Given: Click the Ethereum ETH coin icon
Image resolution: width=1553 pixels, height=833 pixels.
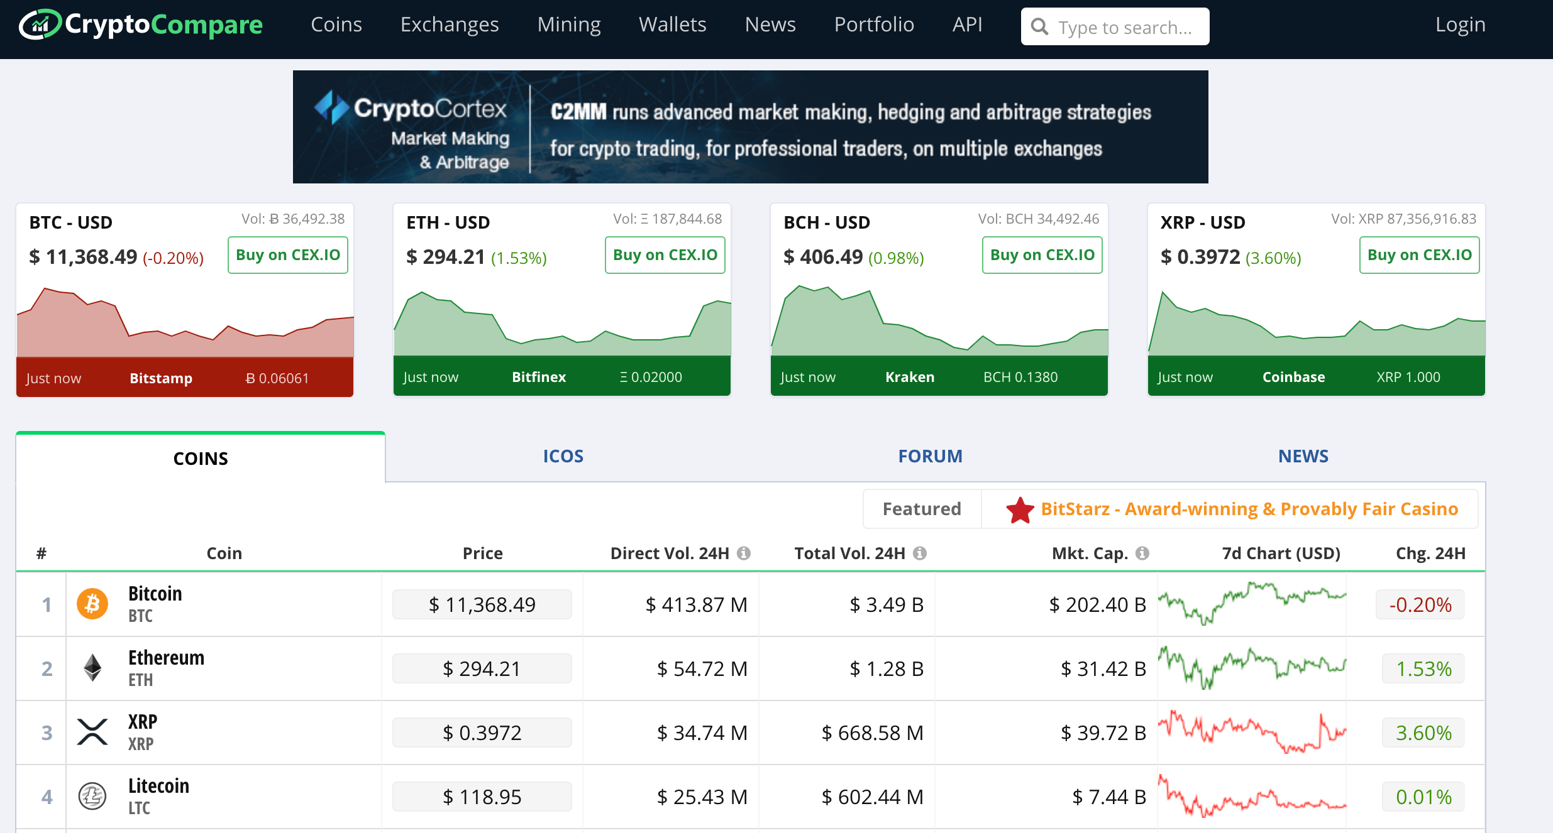Looking at the screenshot, I should coord(91,668).
